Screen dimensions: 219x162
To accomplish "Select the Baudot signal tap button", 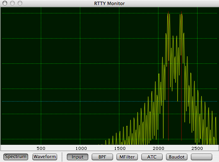I will point(177,157).
